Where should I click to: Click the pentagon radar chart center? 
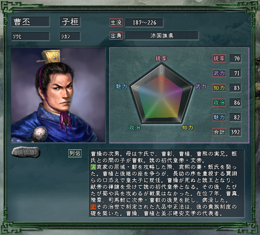[x=161, y=96]
